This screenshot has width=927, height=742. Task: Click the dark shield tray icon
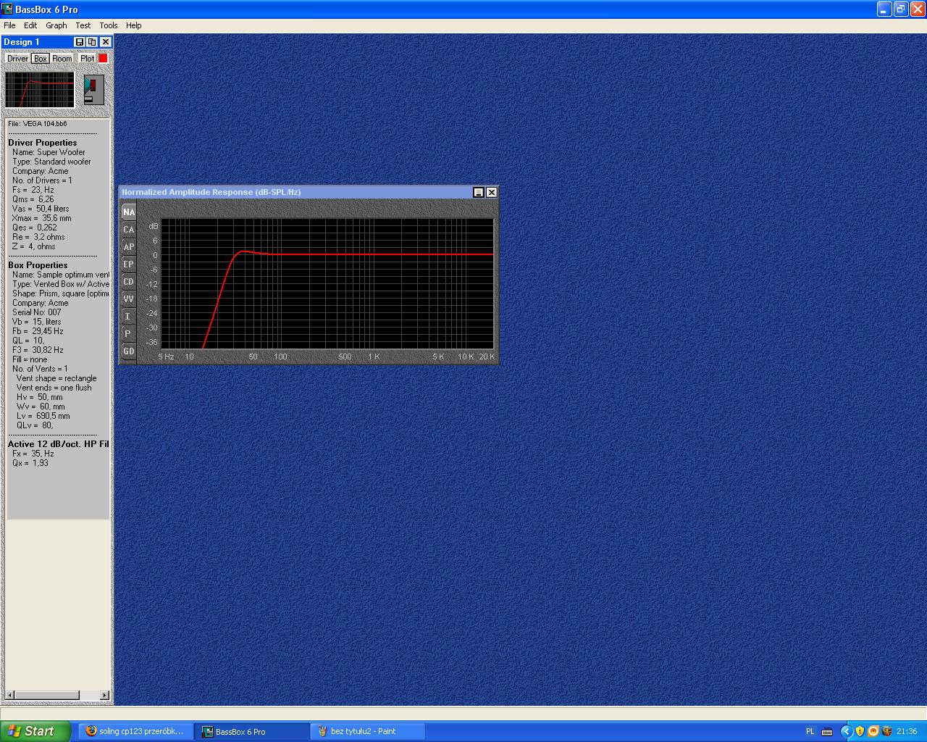pyautogui.click(x=886, y=731)
